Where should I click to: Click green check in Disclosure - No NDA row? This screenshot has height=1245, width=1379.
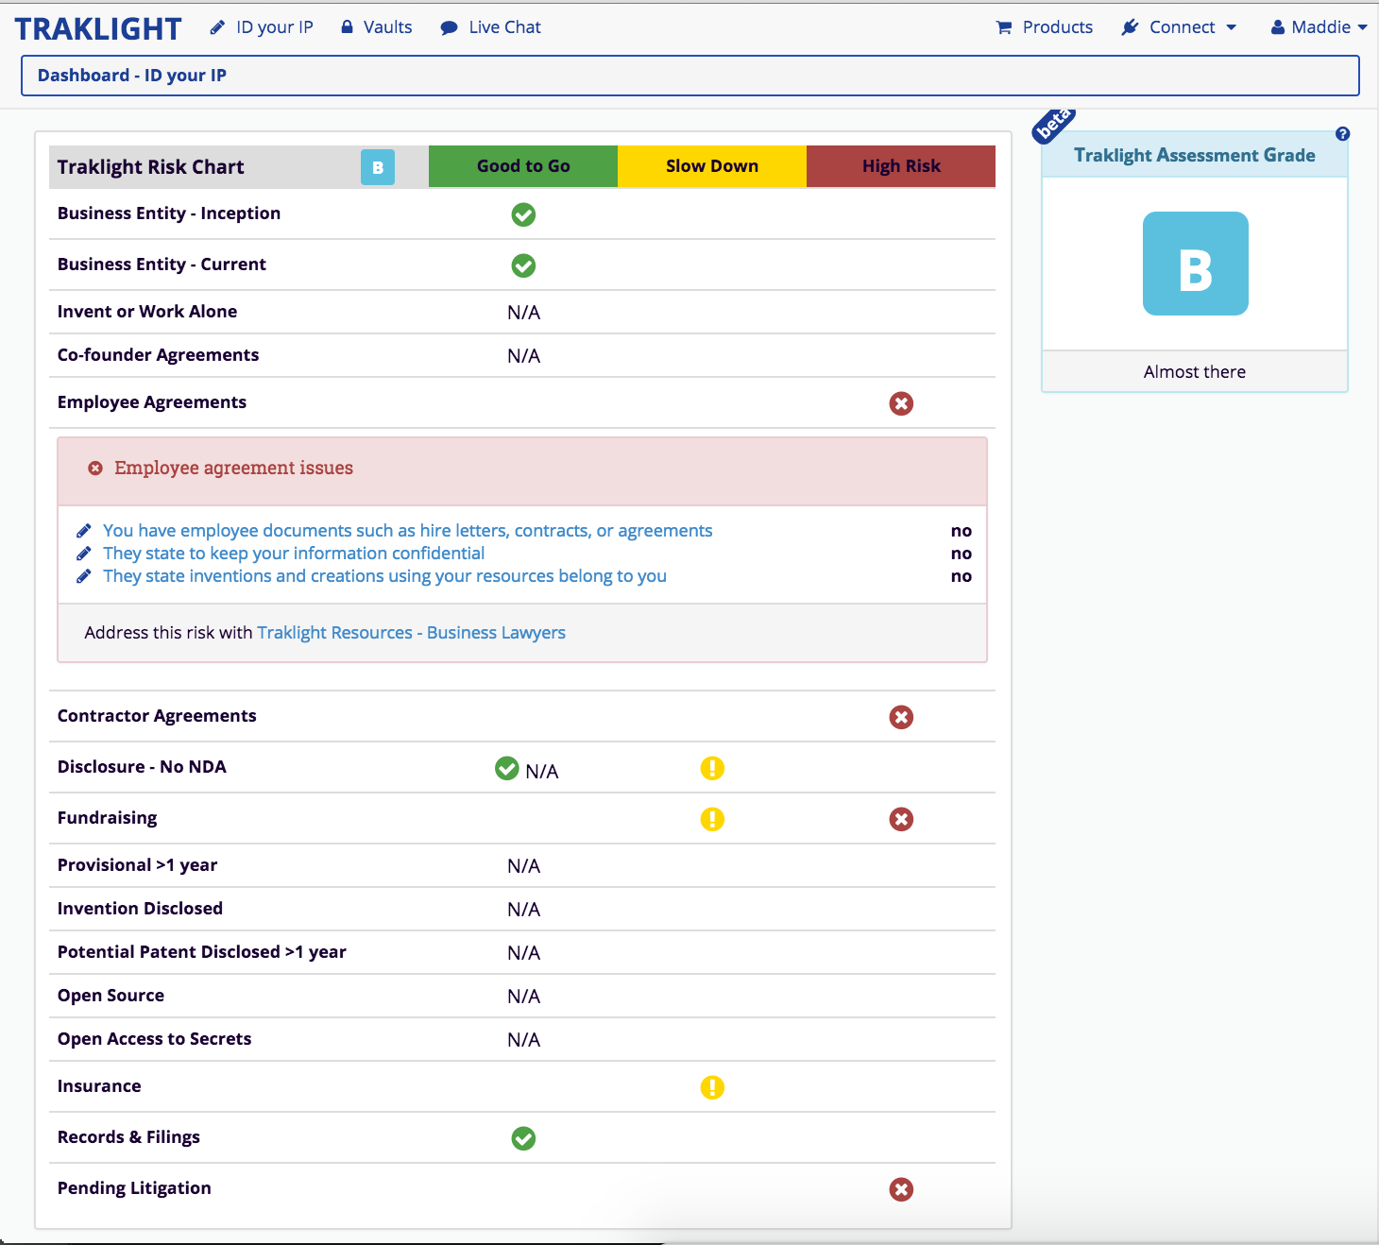click(507, 768)
